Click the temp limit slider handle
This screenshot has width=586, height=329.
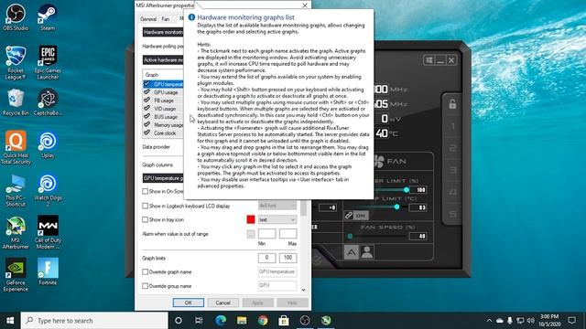coord(396,207)
